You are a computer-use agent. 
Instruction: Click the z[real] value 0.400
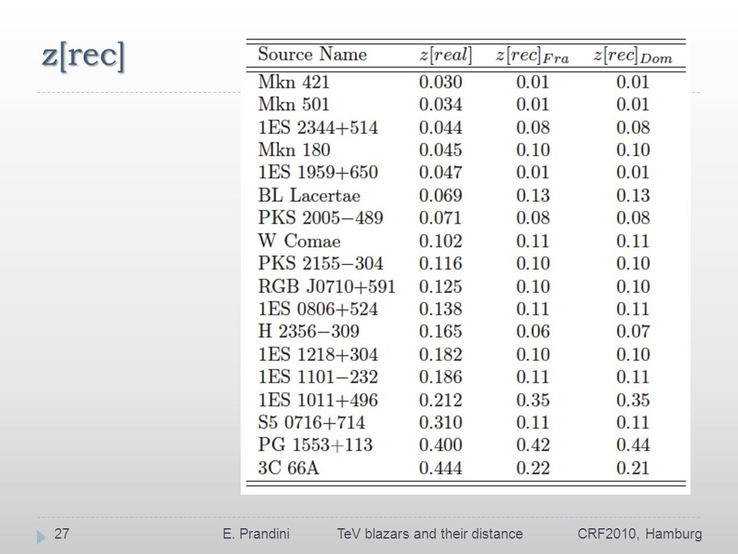(441, 444)
